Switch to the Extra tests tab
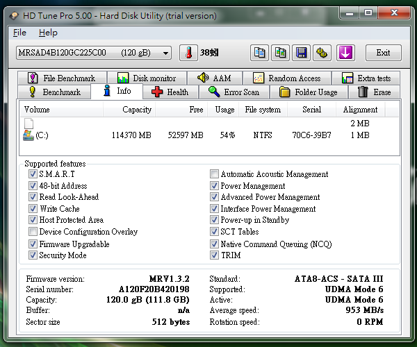This screenshot has height=347, width=417. click(366, 78)
